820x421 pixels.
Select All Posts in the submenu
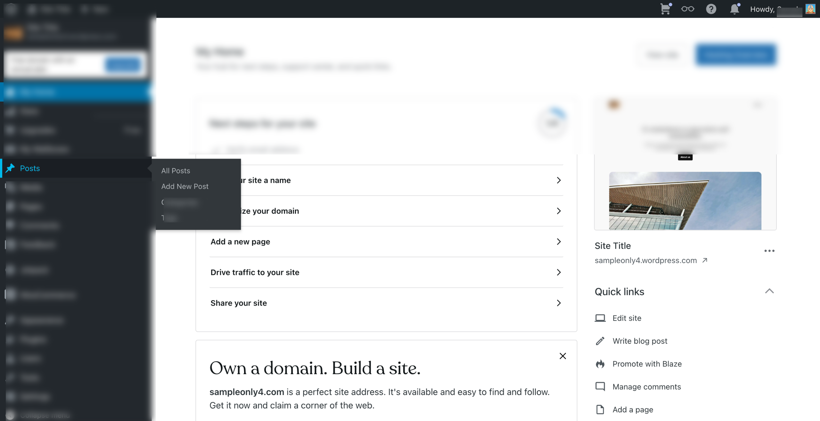click(x=176, y=171)
